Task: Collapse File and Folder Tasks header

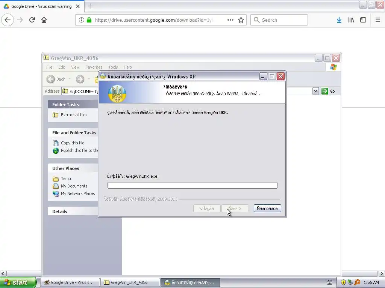Action: click(x=73, y=132)
